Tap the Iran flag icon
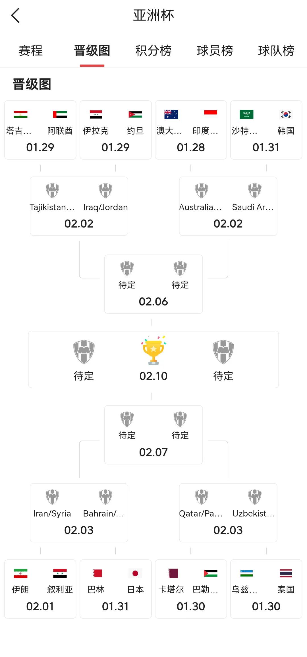The image size is (307, 657). [20, 573]
